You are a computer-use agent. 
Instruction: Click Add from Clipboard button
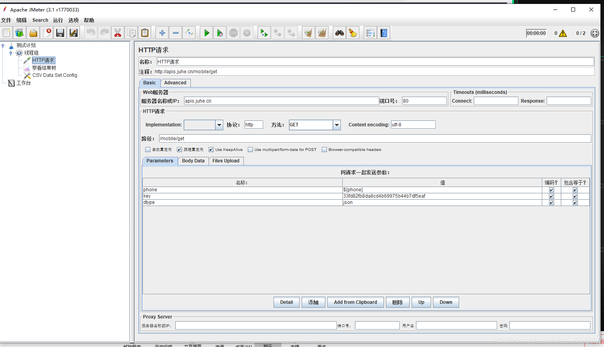coord(355,302)
